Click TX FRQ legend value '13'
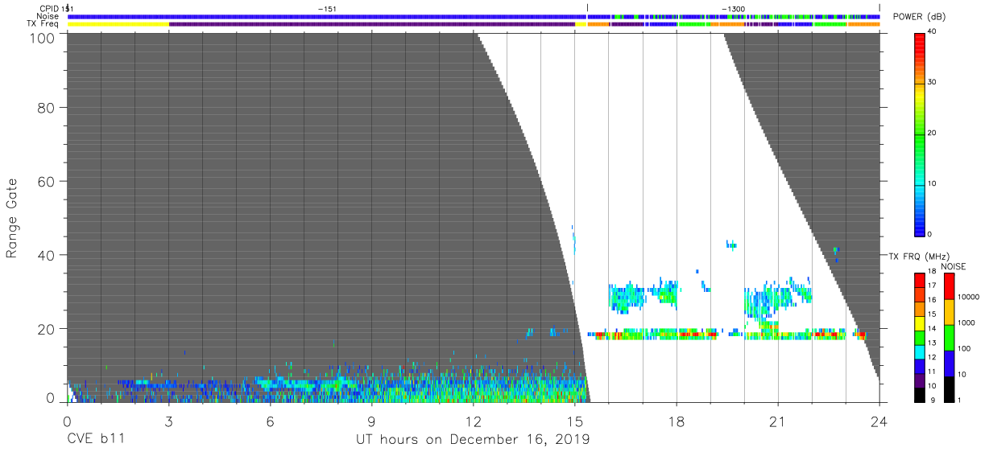The width and height of the screenshot is (989, 456). tap(933, 343)
